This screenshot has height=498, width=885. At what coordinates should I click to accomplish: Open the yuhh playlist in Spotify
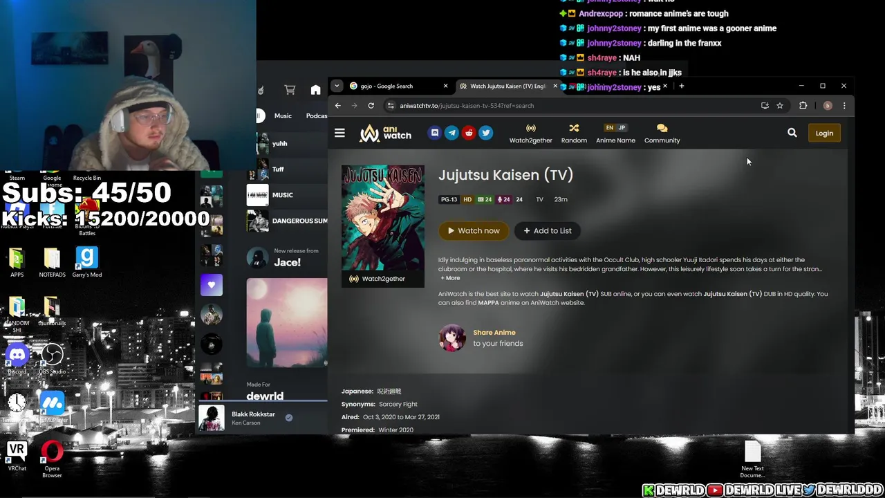(287, 144)
